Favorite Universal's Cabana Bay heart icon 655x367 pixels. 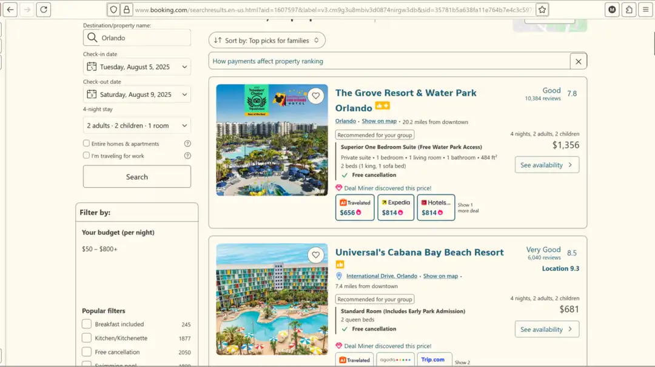315,255
